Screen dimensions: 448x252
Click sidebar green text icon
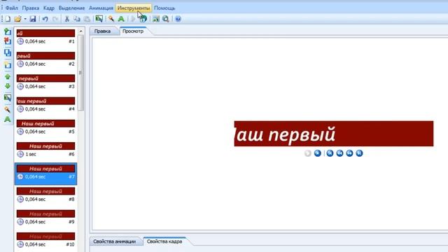point(8,119)
